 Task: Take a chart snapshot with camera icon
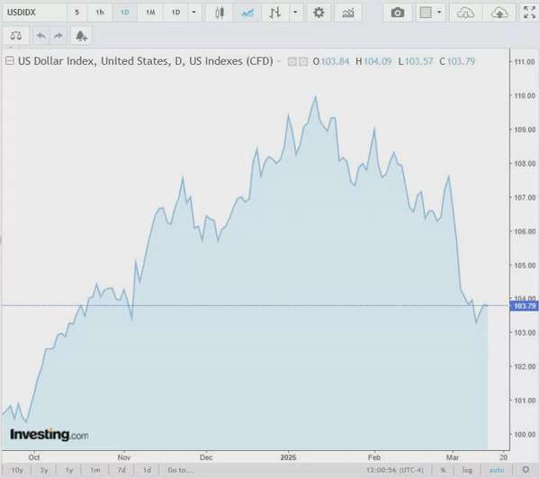[398, 13]
